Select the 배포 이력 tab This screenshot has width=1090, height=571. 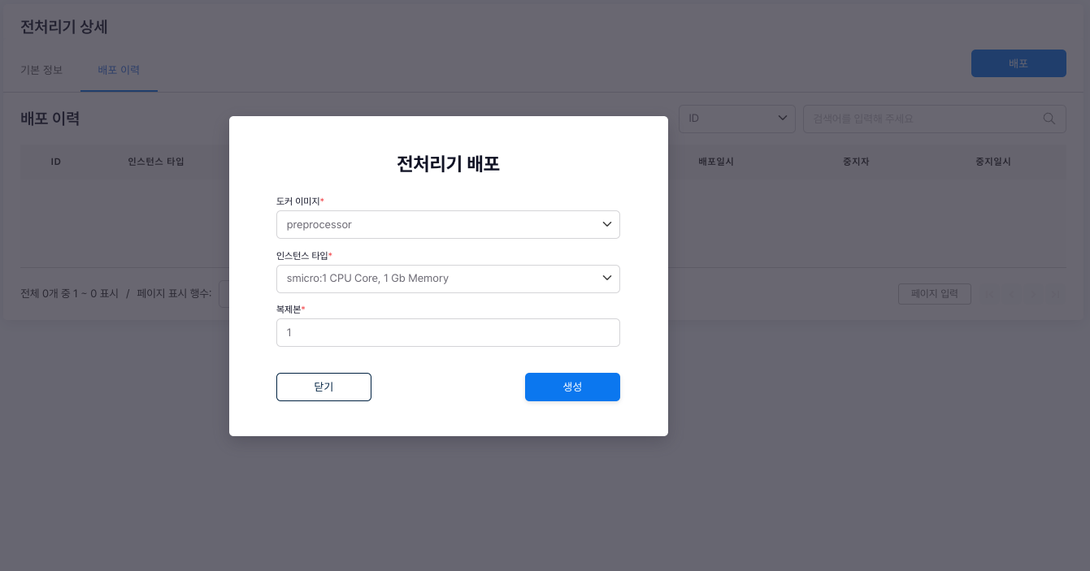pyautogui.click(x=119, y=70)
